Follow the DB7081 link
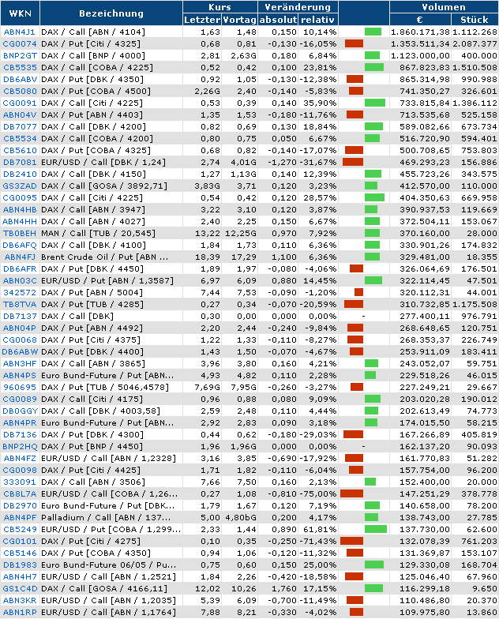499x619 pixels. tap(20, 163)
